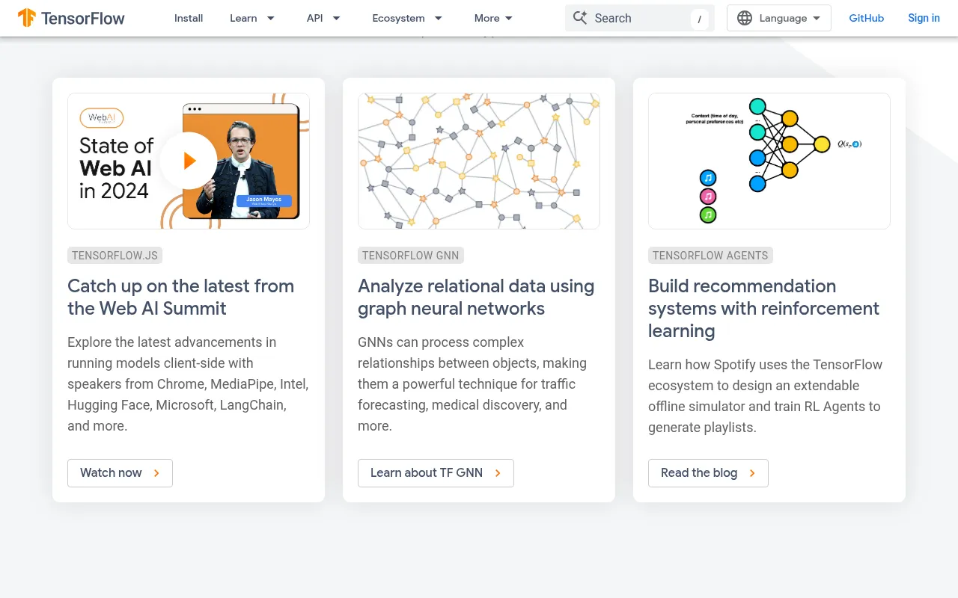Screen dimensions: 958x598
Task: Open the graph neural network thumbnail
Action: click(479, 161)
